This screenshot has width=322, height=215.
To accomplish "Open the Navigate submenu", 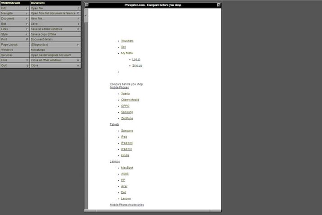I will 15,14.
